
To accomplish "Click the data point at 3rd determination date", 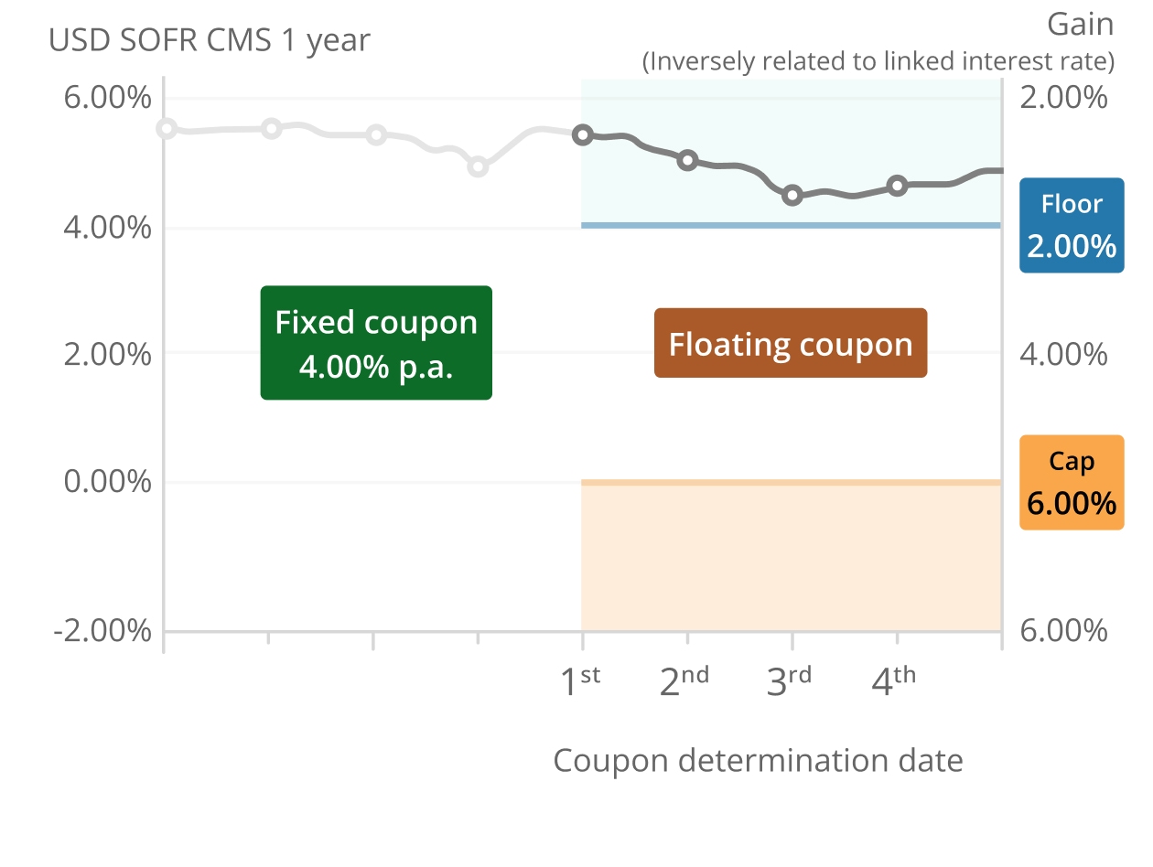I will coord(792,195).
